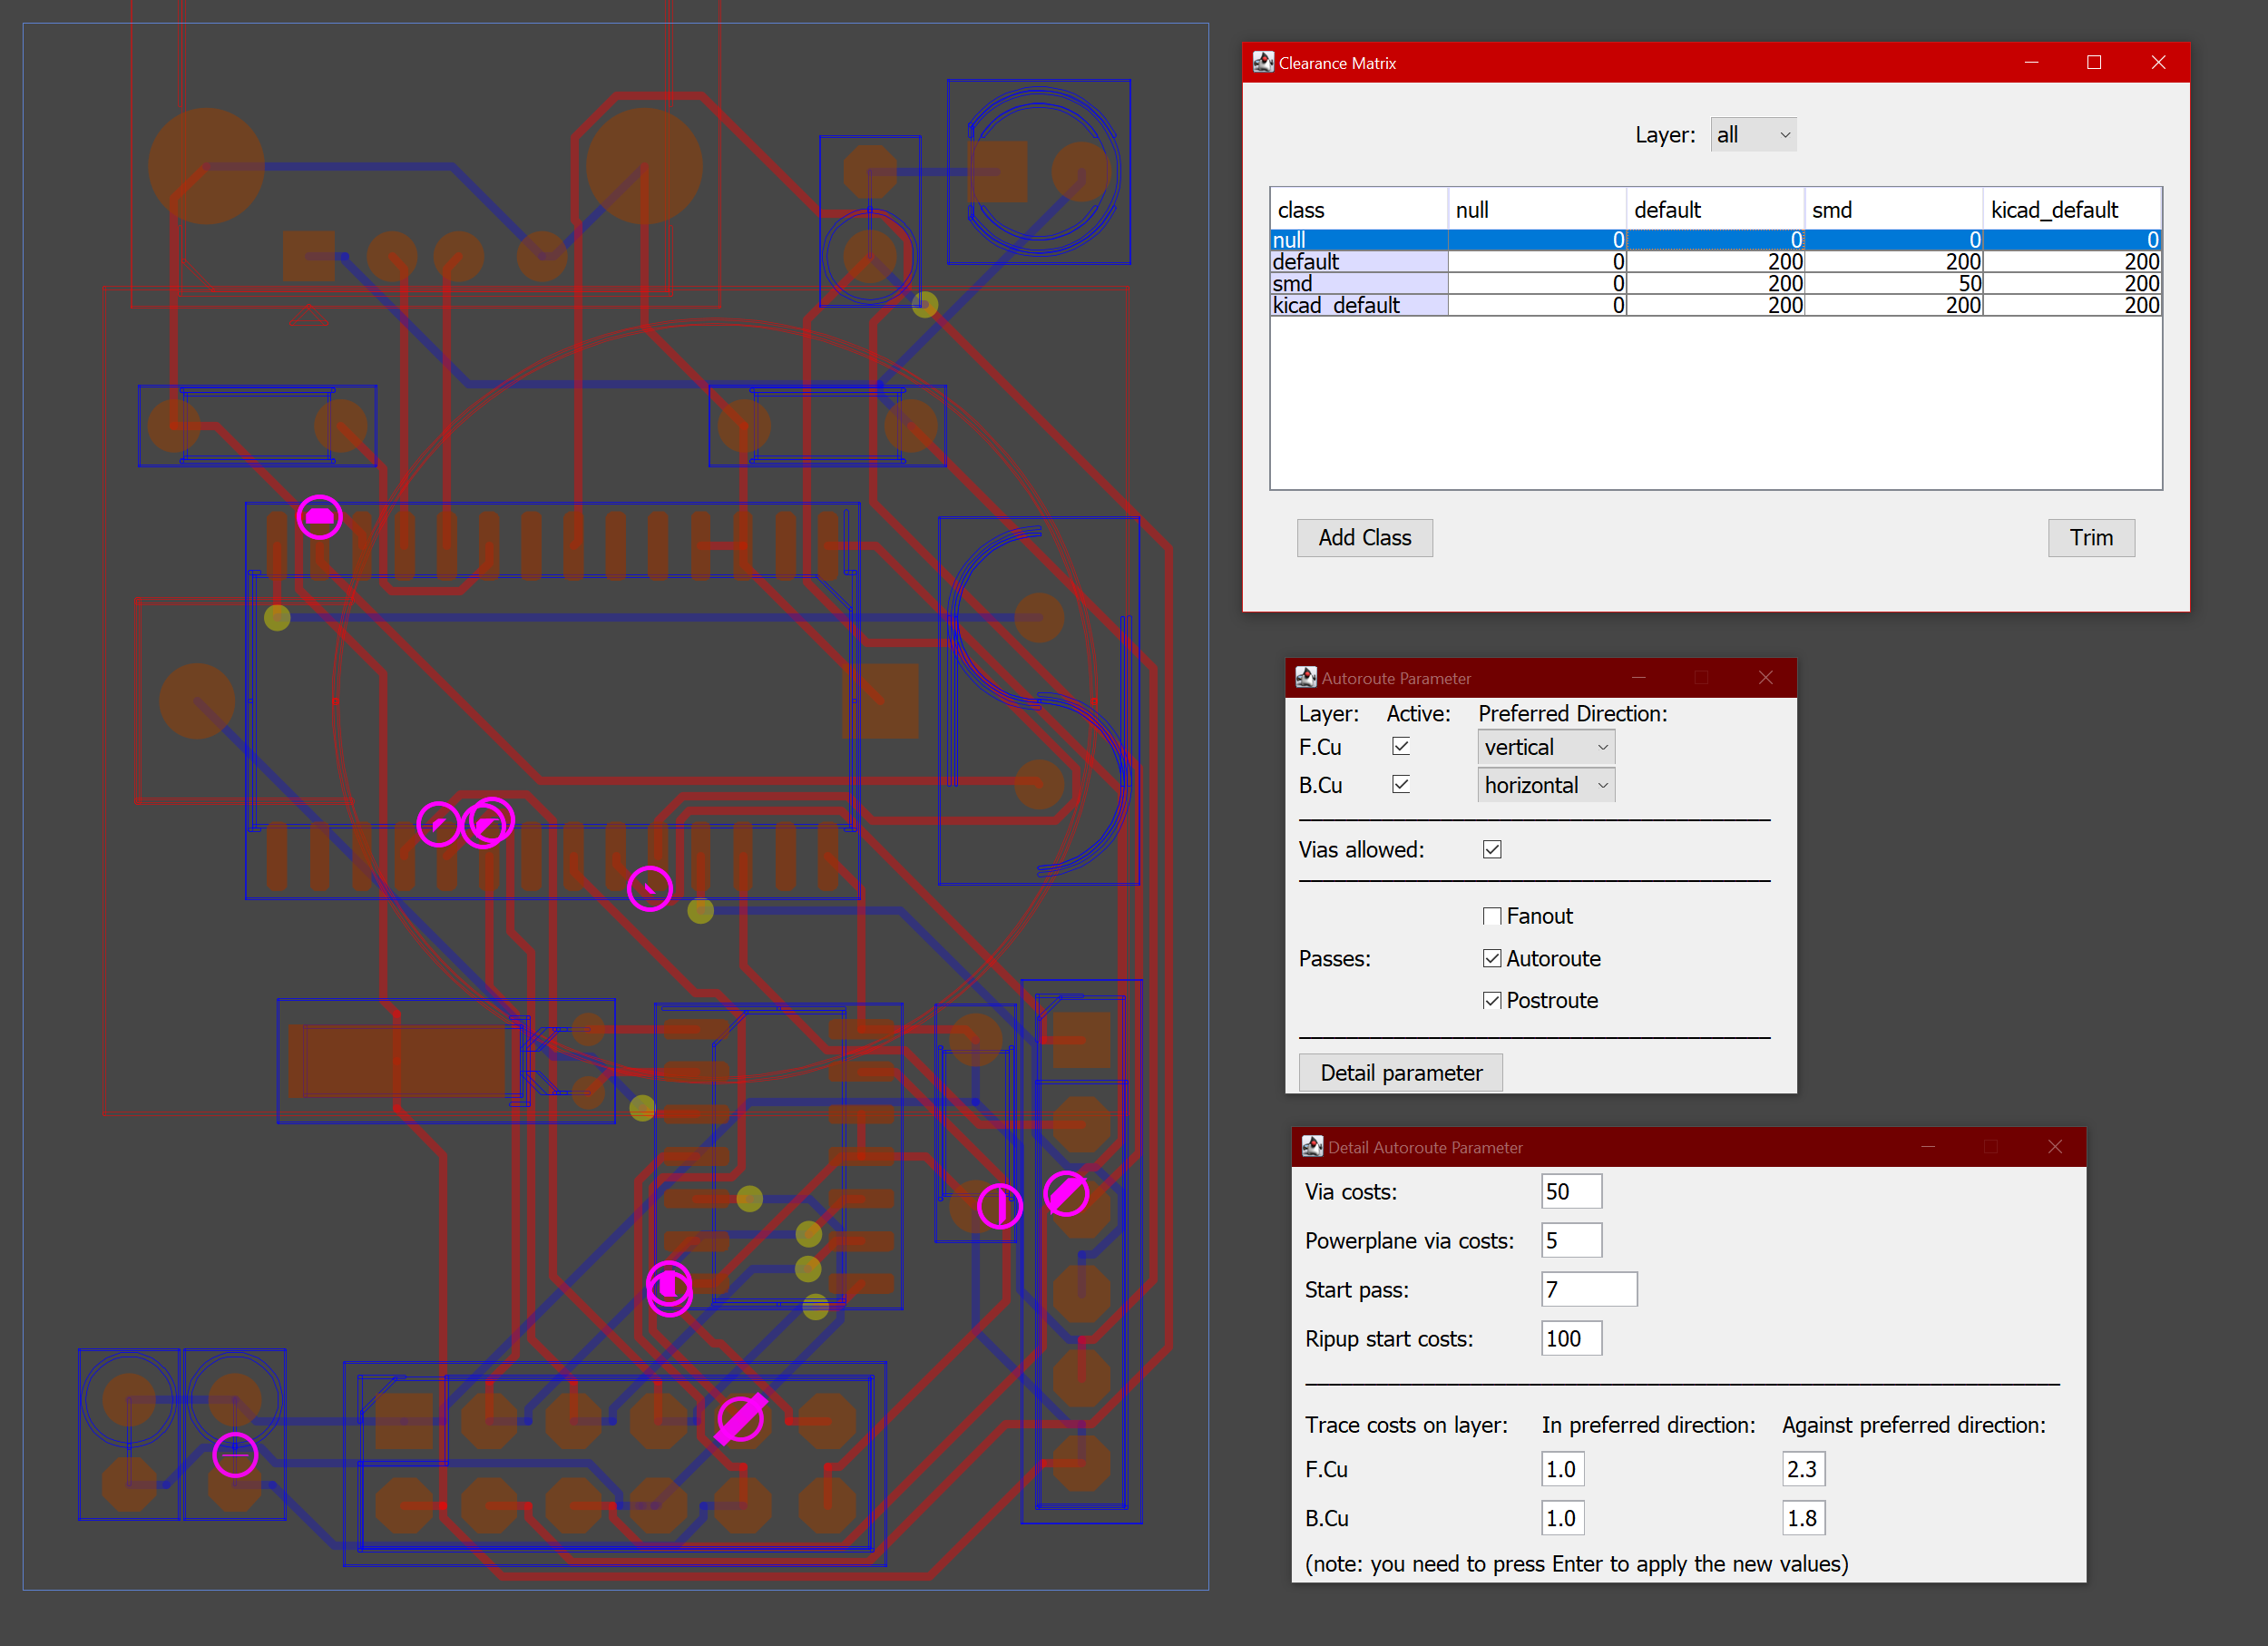Click the Autoroute Parameter window's application icon

click(x=1307, y=677)
